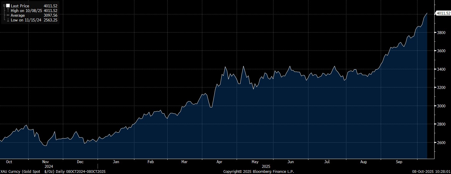
Task: Click the Sep label on the time axis
Action: click(399, 162)
